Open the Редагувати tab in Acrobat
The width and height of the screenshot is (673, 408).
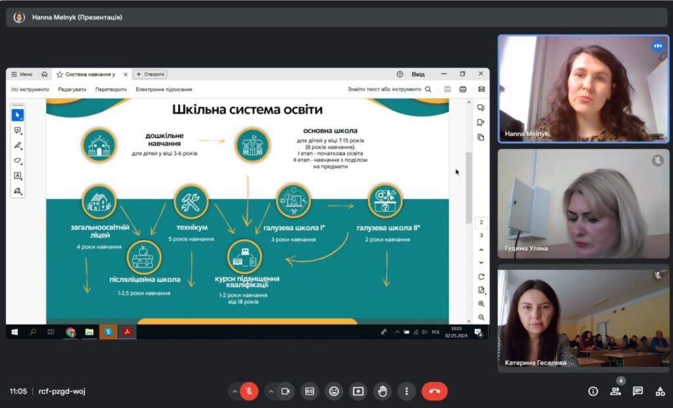(72, 89)
